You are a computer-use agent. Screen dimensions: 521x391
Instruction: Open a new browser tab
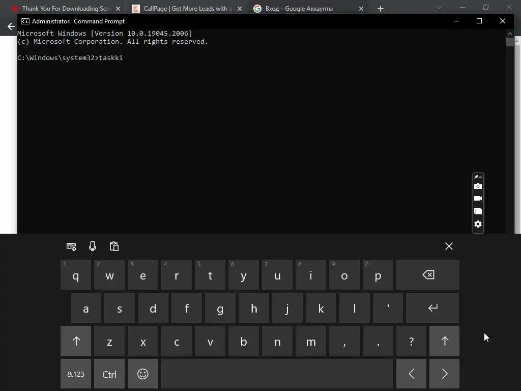381,9
